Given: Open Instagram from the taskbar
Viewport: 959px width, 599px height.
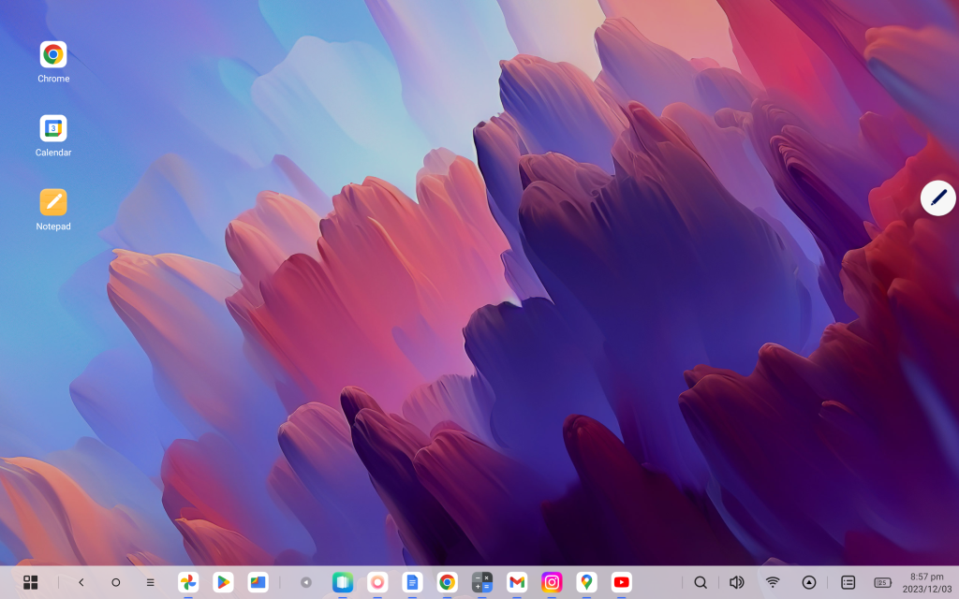Looking at the screenshot, I should pyautogui.click(x=552, y=582).
